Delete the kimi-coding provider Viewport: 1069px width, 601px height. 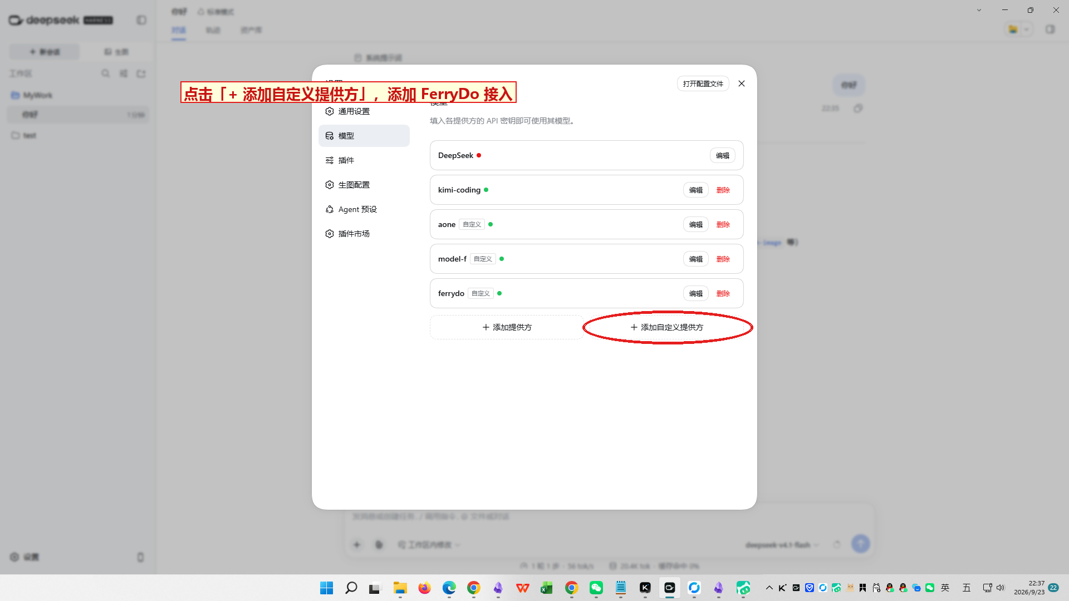tap(723, 190)
